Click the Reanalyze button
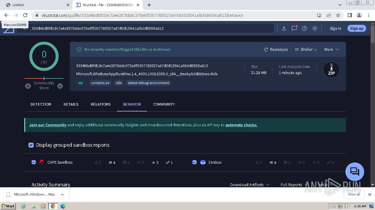 tap(276, 50)
